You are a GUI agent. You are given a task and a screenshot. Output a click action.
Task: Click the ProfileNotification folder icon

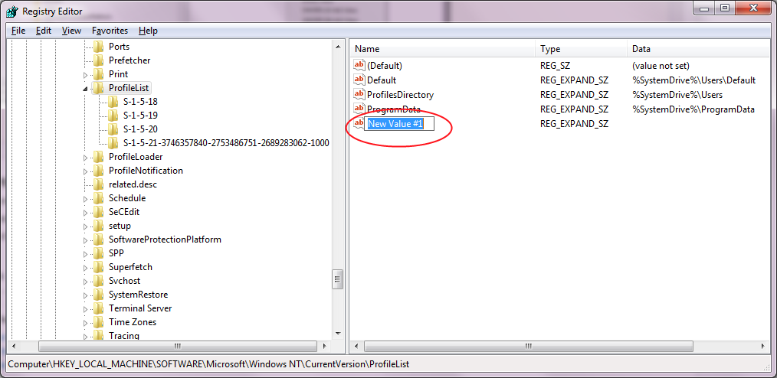tap(98, 171)
